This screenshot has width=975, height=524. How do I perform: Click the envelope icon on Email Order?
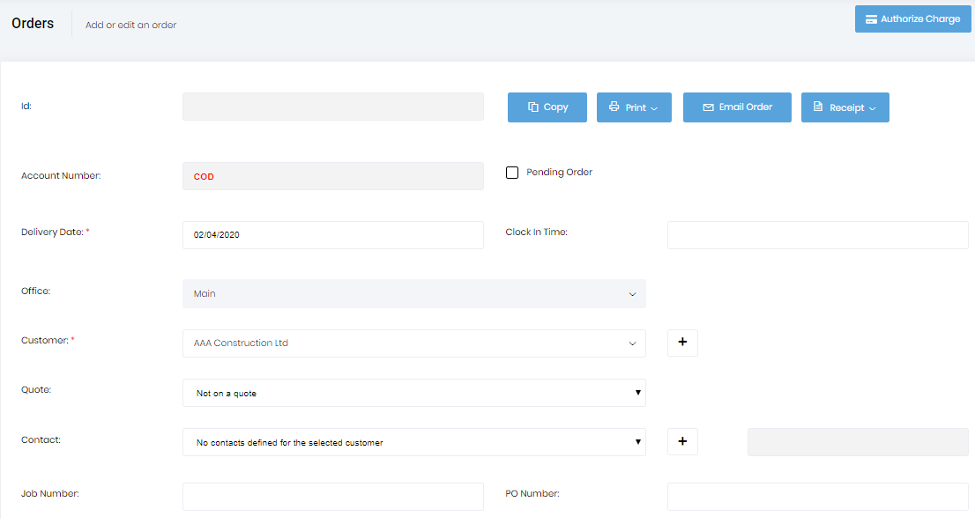pyautogui.click(x=710, y=107)
